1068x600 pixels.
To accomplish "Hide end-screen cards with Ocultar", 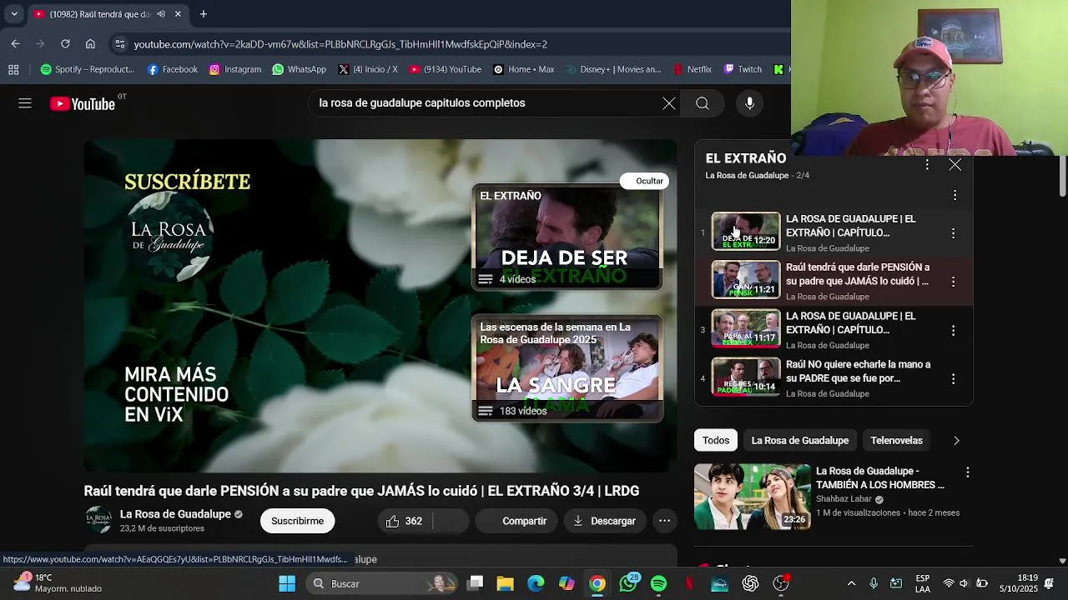I will click(x=645, y=181).
